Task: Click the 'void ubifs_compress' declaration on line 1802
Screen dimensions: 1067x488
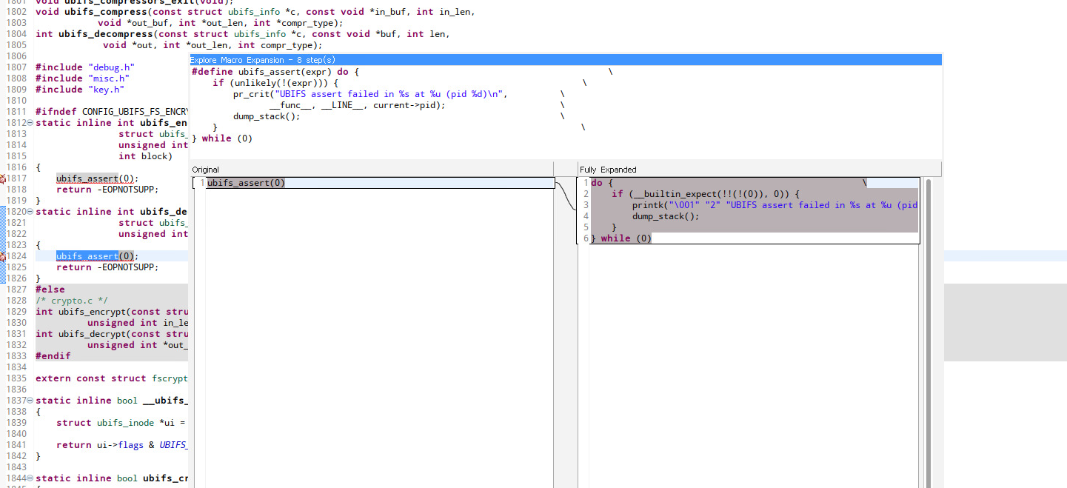Action: tap(255, 12)
